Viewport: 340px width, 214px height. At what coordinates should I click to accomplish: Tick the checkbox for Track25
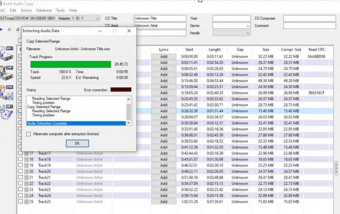(20, 202)
